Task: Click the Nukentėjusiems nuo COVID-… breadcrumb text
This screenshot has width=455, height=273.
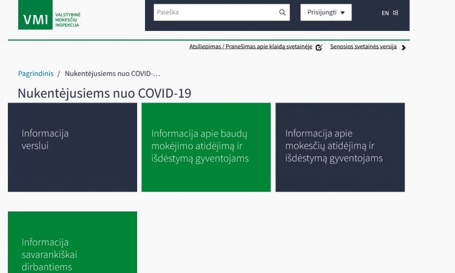Action: [113, 73]
